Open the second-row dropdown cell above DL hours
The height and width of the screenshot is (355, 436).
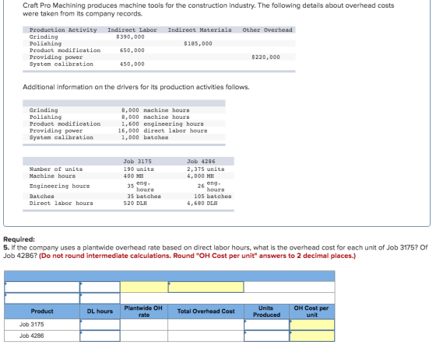(x=100, y=298)
